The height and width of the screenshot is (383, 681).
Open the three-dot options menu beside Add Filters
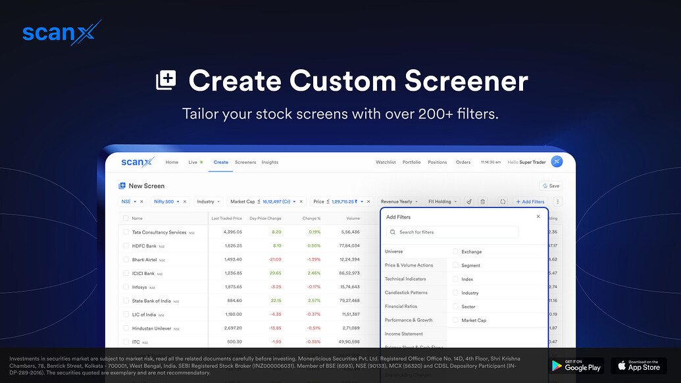click(x=558, y=201)
